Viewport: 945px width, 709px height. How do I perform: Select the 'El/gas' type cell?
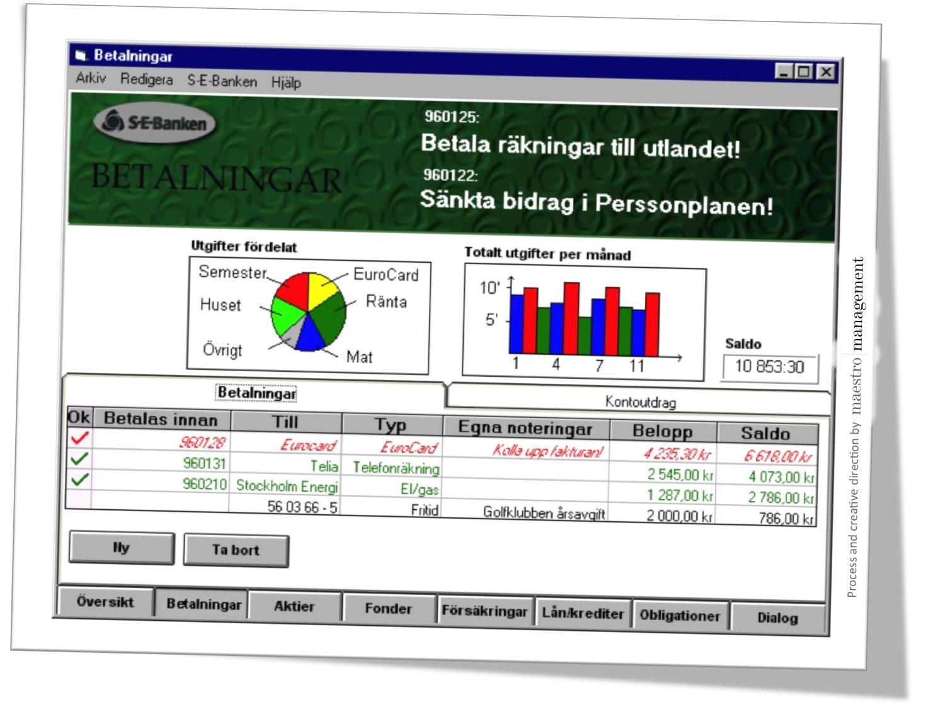(392, 488)
